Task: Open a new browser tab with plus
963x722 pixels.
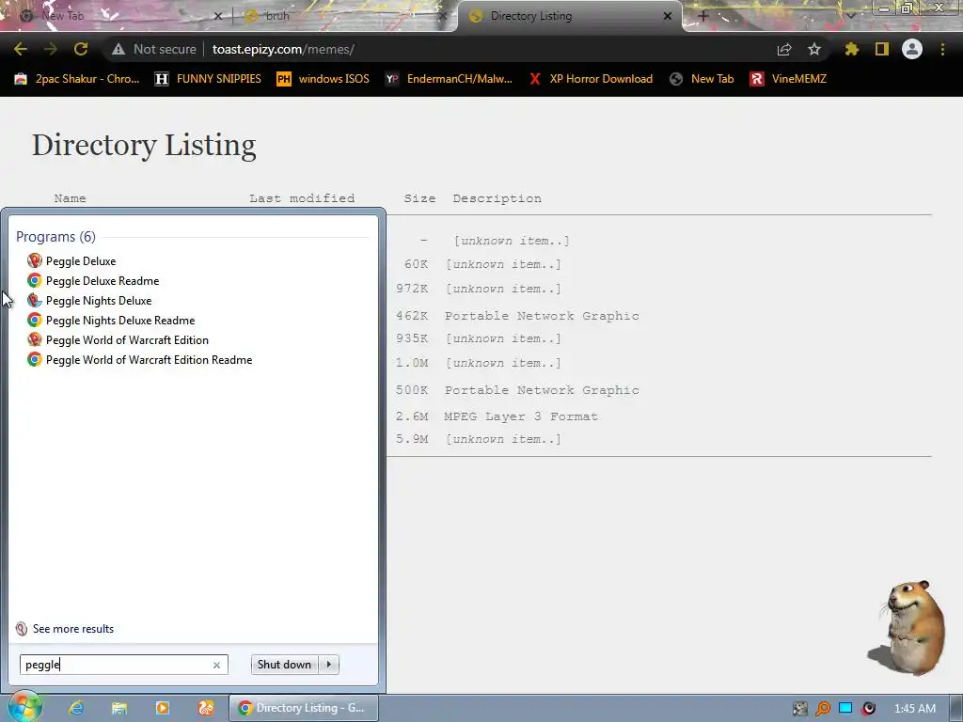Action: click(x=703, y=16)
